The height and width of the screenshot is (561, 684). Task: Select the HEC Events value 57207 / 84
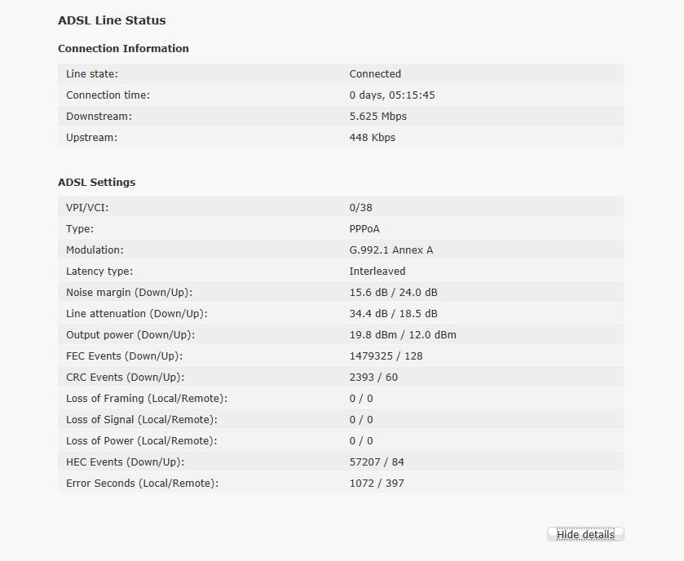(x=377, y=462)
